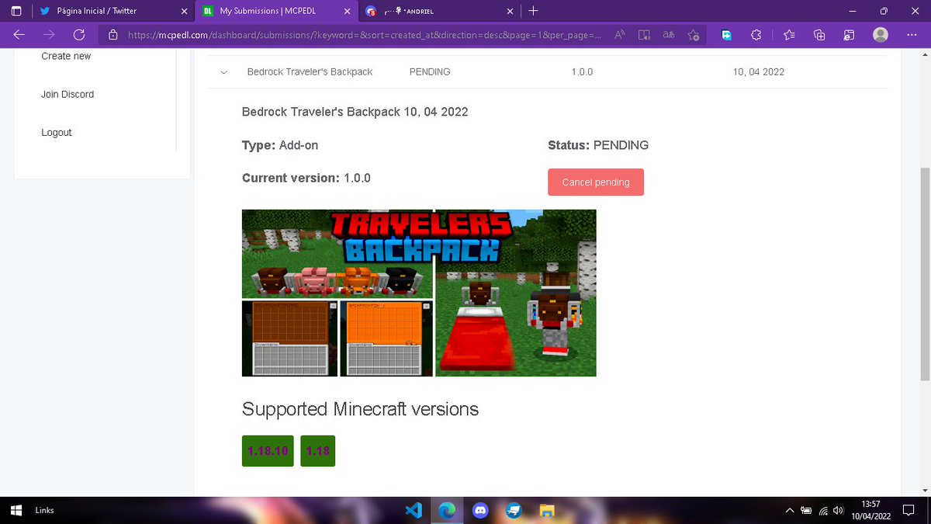Viewport: 931px width, 524px height.
Task: Open the Join Discord link in sidebar
Action: [67, 94]
